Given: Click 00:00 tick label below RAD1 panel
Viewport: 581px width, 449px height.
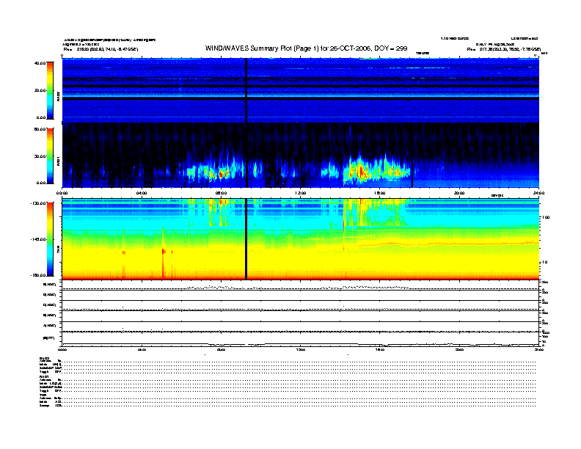Looking at the screenshot, I should pos(62,193).
